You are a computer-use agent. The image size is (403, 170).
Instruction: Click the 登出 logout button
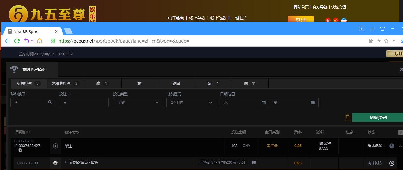click(x=301, y=20)
